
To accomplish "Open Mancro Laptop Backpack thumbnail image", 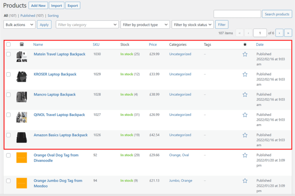I will pos(22,97).
